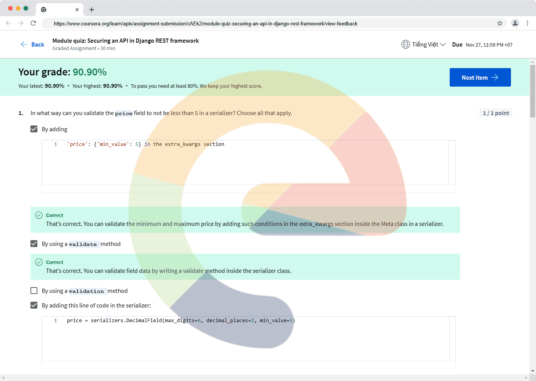The height and width of the screenshot is (381, 536).
Task: Click the browser back arrow icon
Action: pos(8,23)
